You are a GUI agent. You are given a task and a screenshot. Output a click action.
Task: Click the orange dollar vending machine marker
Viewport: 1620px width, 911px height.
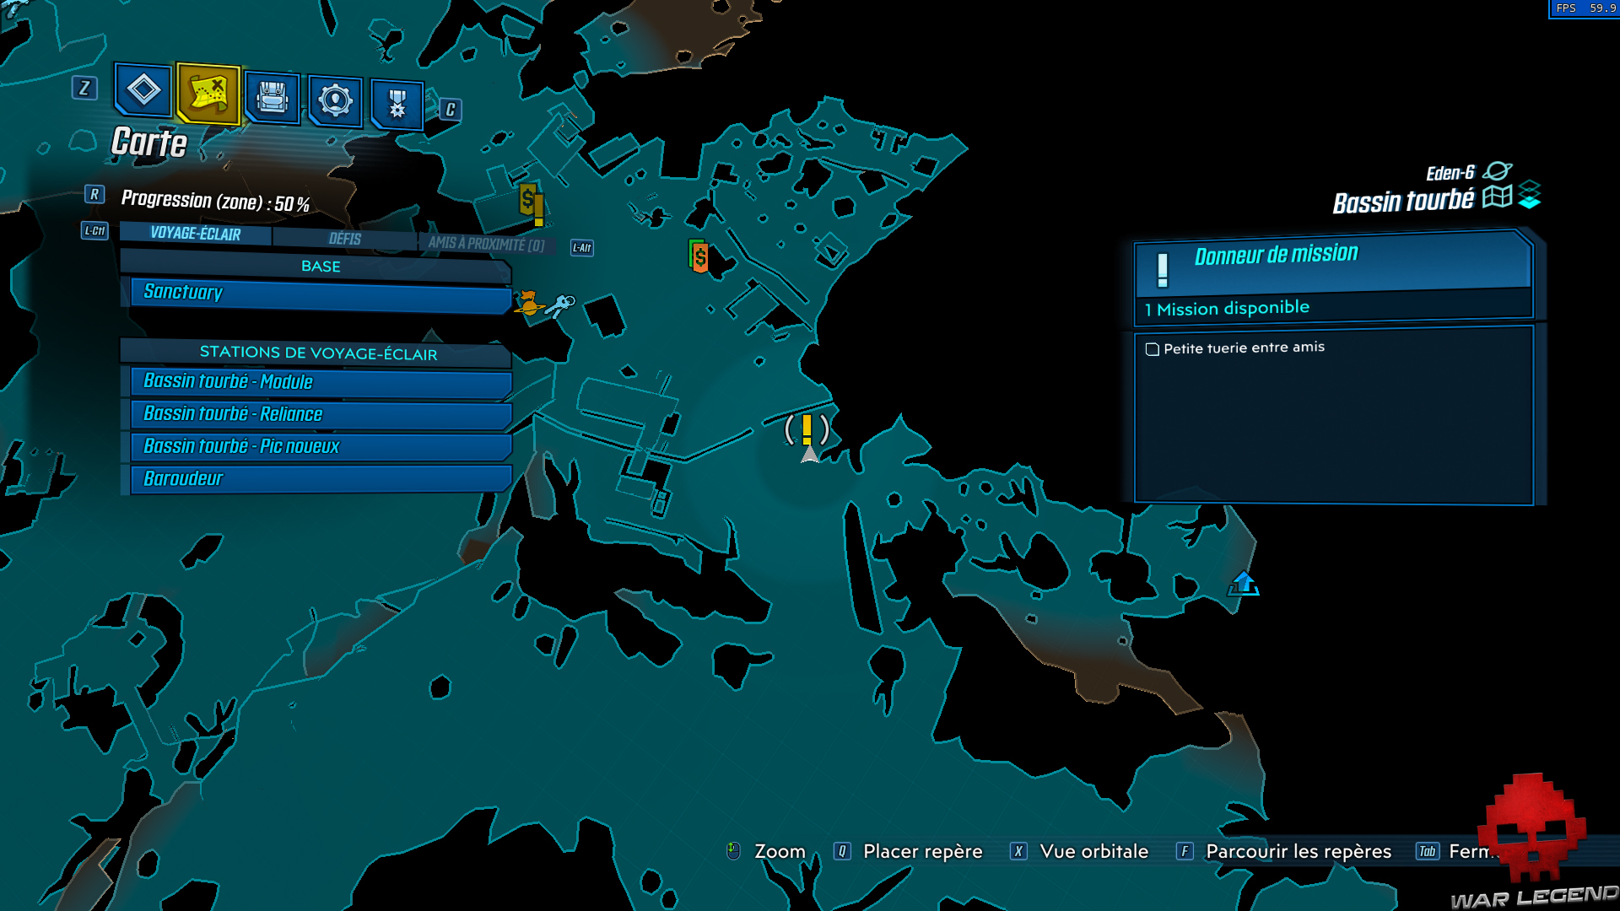click(x=699, y=256)
